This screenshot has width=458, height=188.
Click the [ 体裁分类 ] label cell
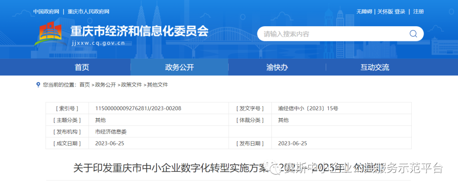(250, 120)
